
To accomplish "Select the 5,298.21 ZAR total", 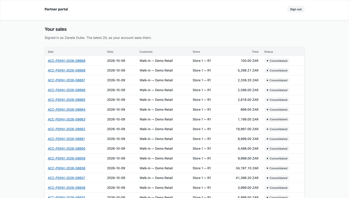I will [x=248, y=70].
